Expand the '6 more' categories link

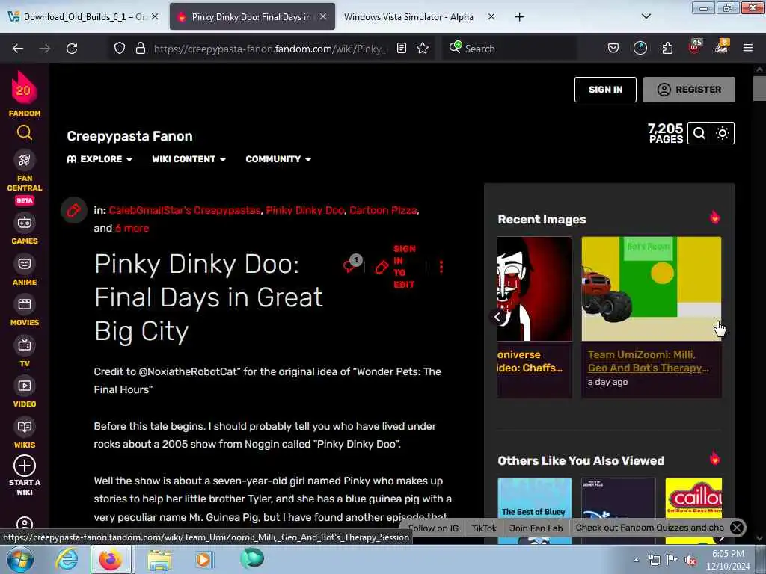point(132,228)
